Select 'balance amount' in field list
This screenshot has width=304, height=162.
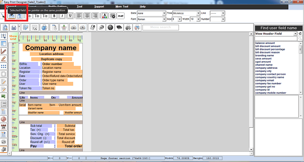point(265,43)
